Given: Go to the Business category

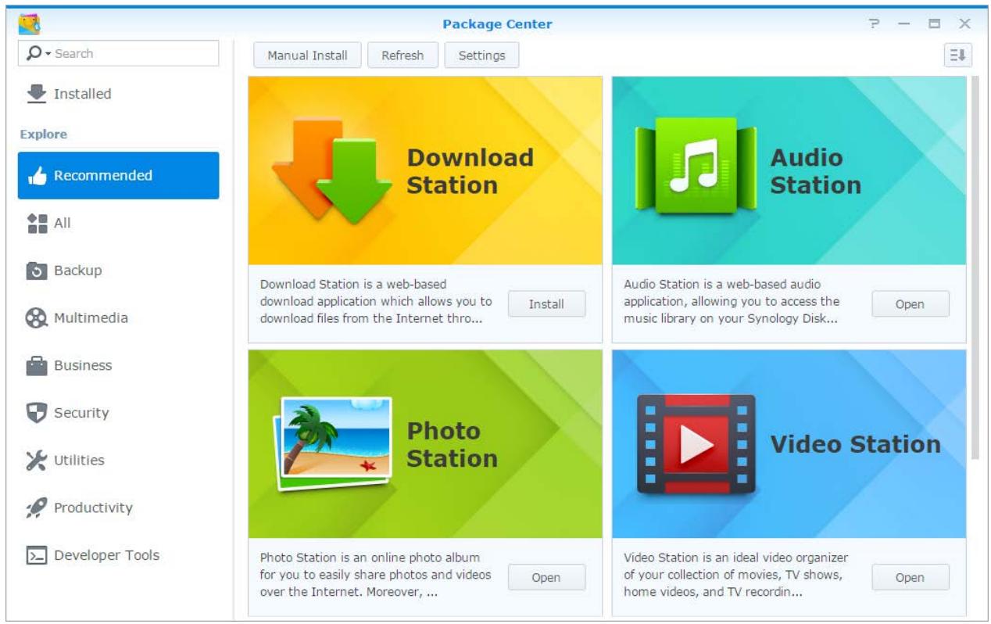Looking at the screenshot, I should tap(119, 366).
